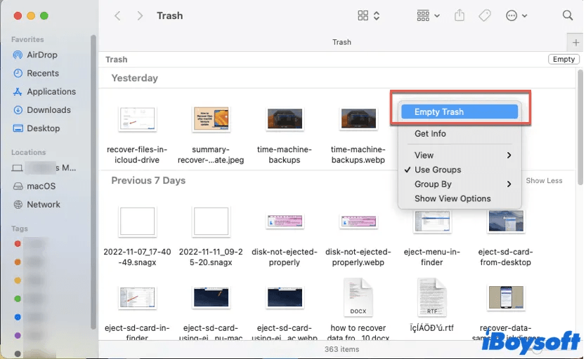The width and height of the screenshot is (586, 359).
Task: Click the green tag dot in sidebar
Action: (x=18, y=299)
